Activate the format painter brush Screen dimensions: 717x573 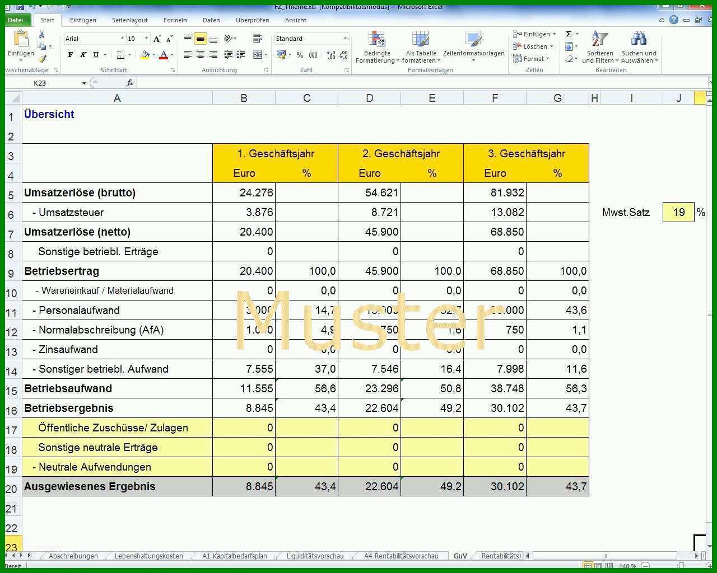point(42,58)
